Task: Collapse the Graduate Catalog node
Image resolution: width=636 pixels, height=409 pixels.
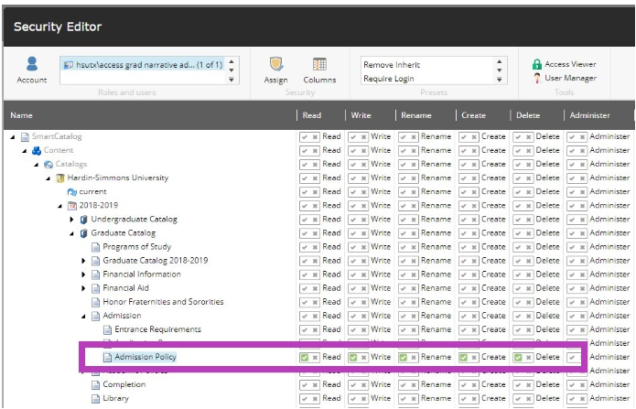Action: (x=71, y=233)
